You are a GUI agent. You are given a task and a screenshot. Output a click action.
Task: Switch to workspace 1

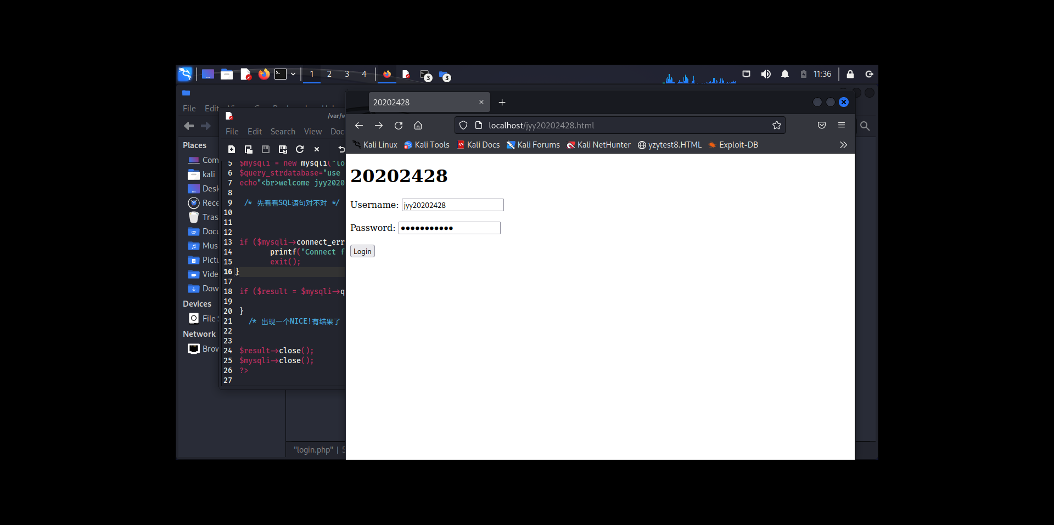(x=312, y=74)
